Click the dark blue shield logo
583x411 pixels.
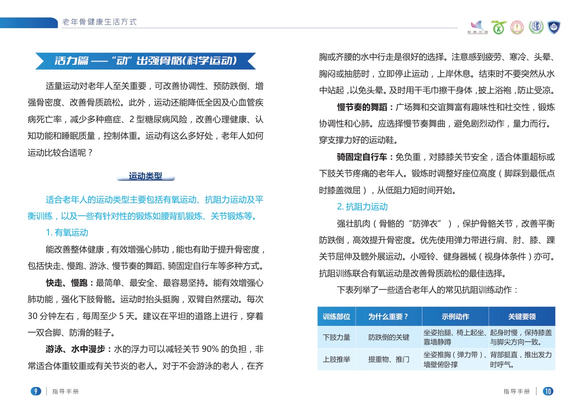[554, 27]
